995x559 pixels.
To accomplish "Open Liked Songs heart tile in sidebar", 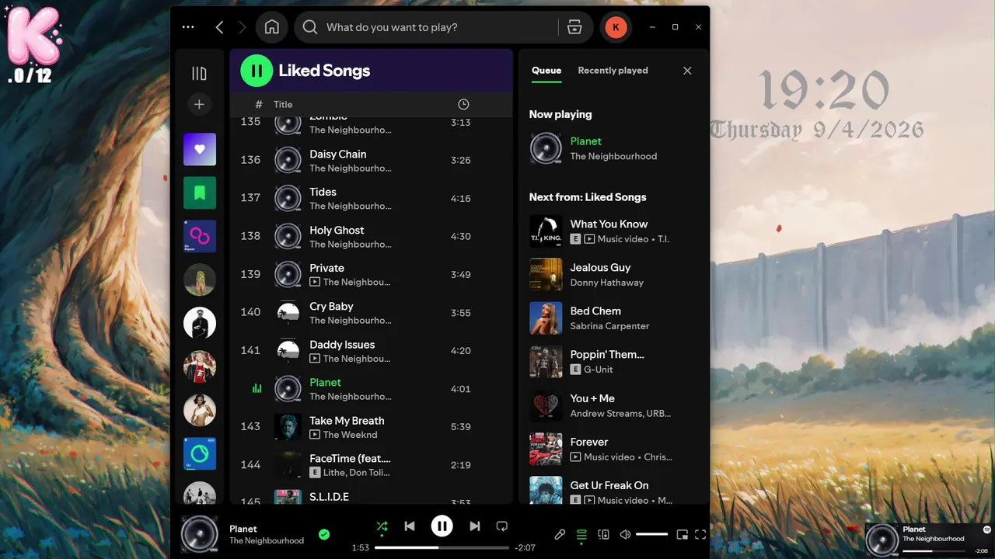I will point(200,149).
